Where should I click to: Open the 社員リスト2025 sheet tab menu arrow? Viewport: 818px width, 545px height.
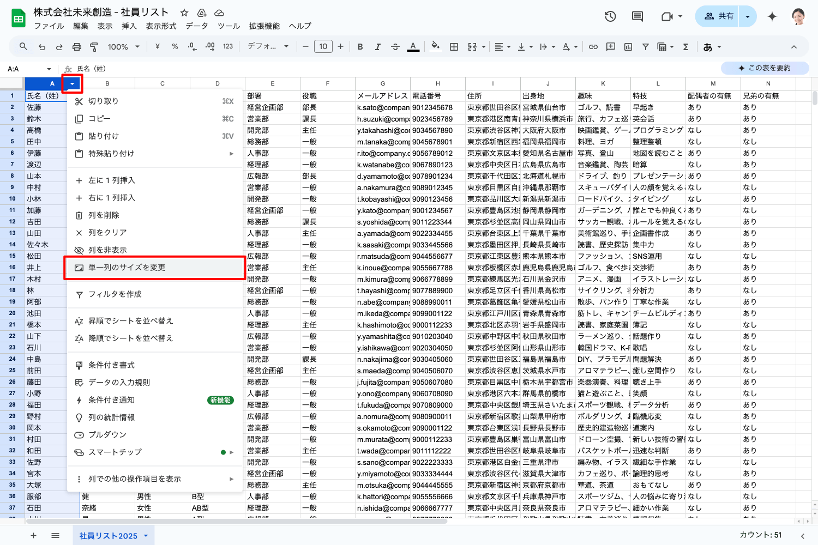pyautogui.click(x=146, y=536)
